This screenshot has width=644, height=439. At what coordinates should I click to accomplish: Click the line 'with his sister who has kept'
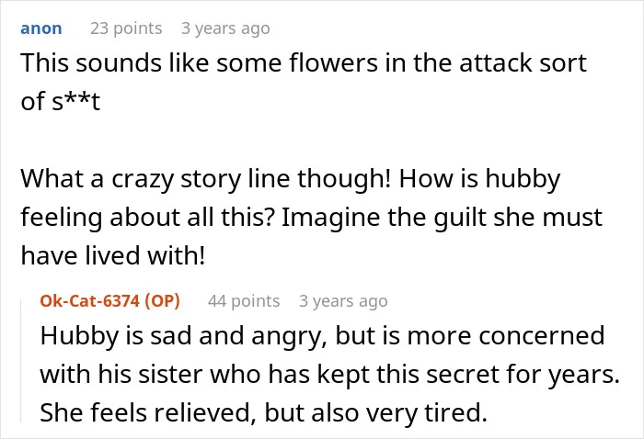pyautogui.click(x=329, y=375)
